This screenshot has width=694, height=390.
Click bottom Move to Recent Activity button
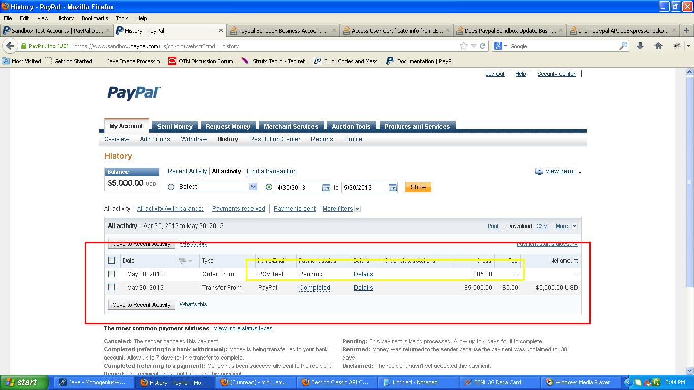(x=141, y=305)
